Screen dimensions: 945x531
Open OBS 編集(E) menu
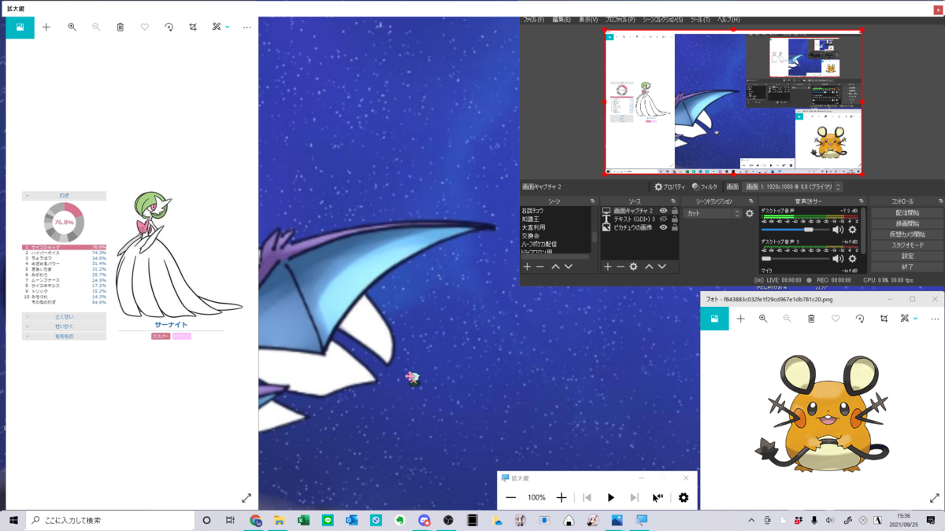pos(561,20)
